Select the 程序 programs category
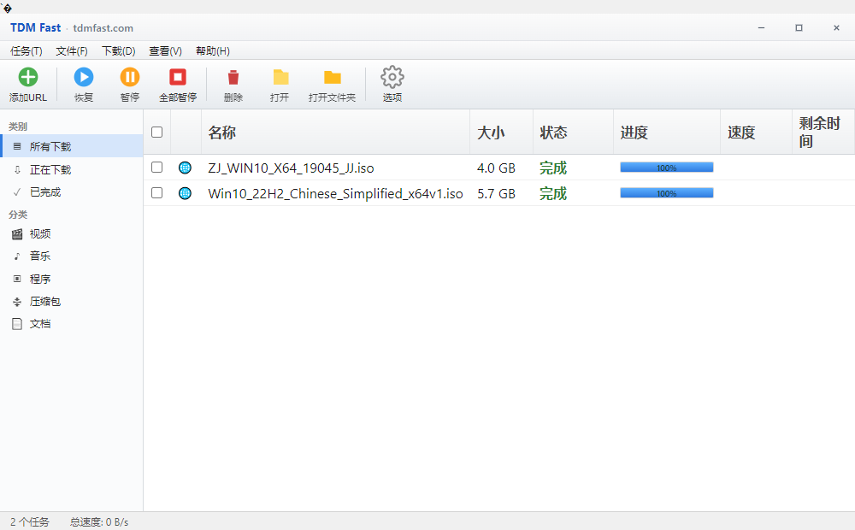Viewport: 855px width, 530px height. click(72, 279)
